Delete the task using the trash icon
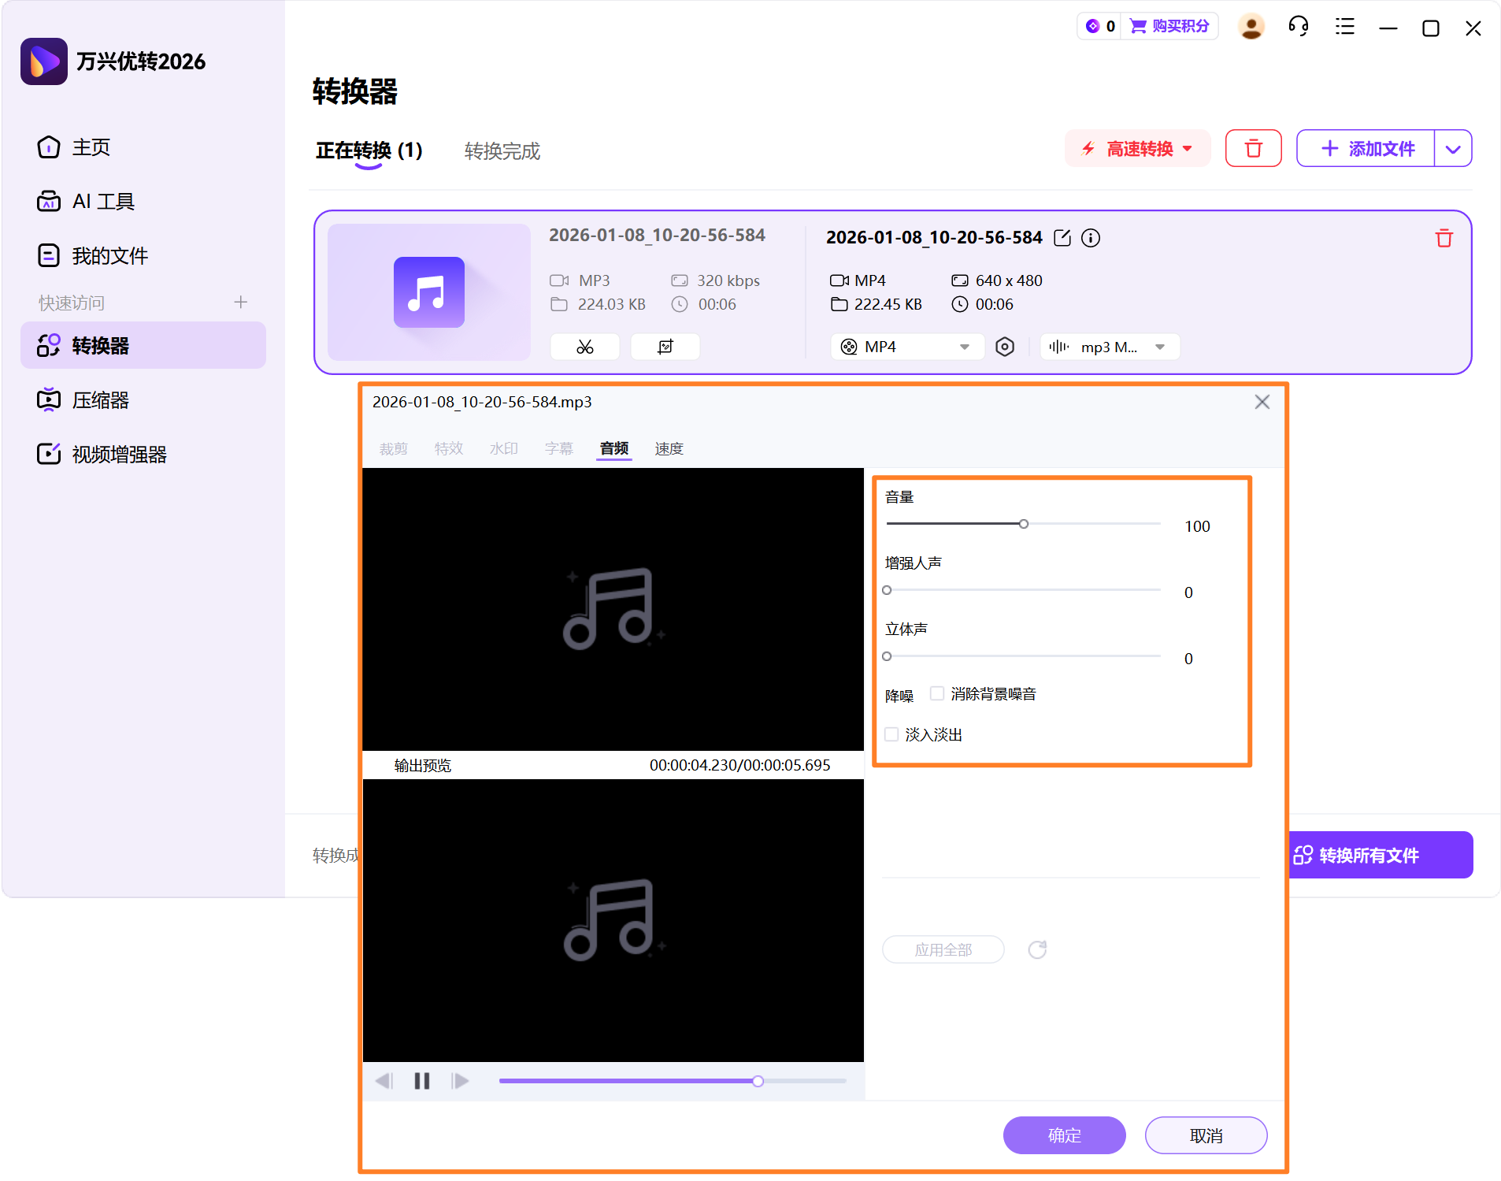 point(1444,238)
